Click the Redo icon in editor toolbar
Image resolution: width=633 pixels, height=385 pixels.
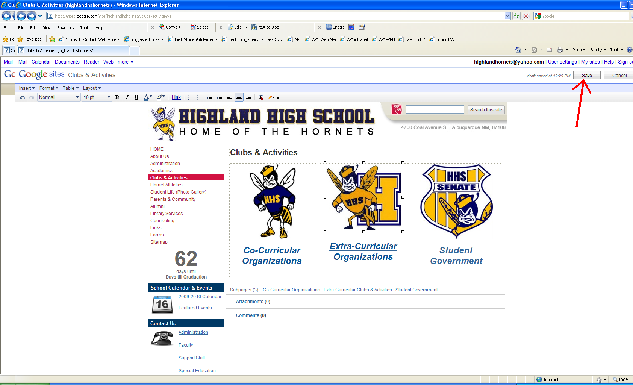32,97
